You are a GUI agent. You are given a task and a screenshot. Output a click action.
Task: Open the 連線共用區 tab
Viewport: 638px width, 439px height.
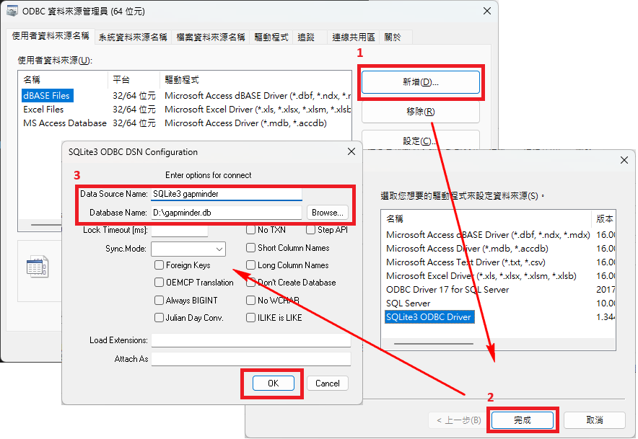tap(353, 37)
